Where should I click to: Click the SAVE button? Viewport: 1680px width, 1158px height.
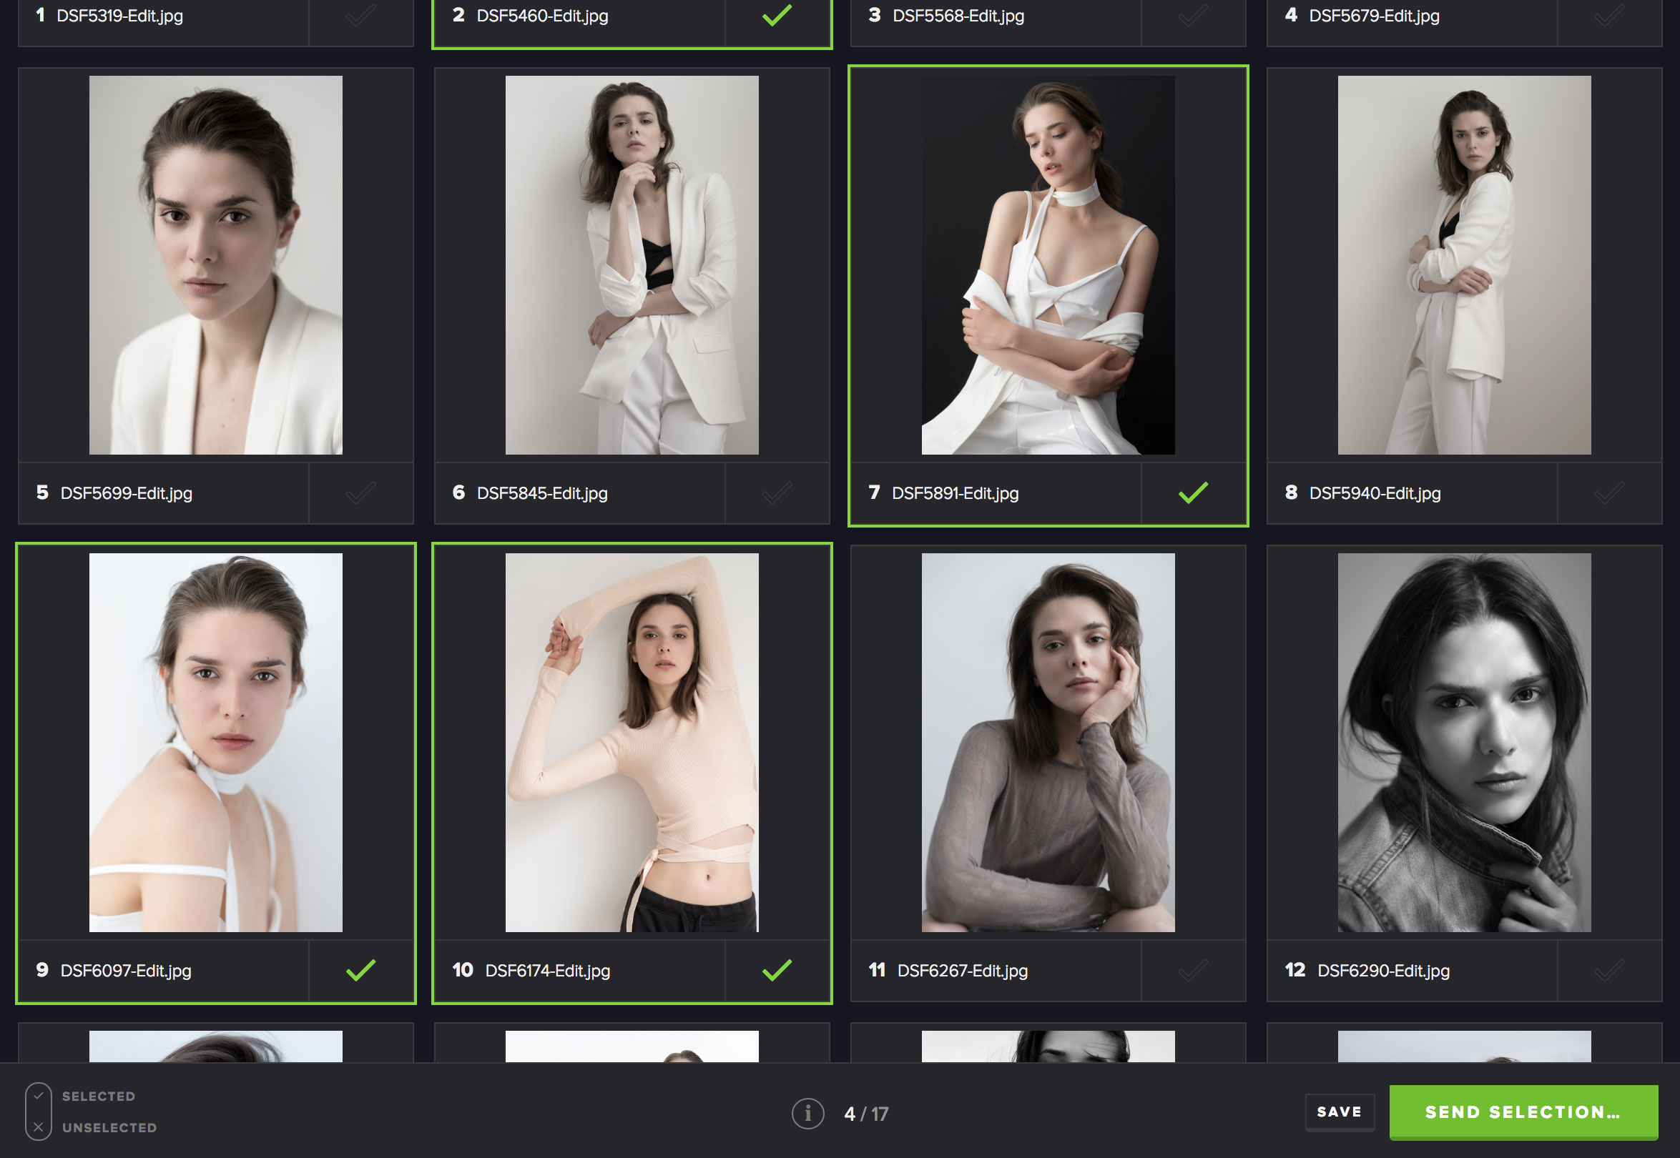[1340, 1112]
